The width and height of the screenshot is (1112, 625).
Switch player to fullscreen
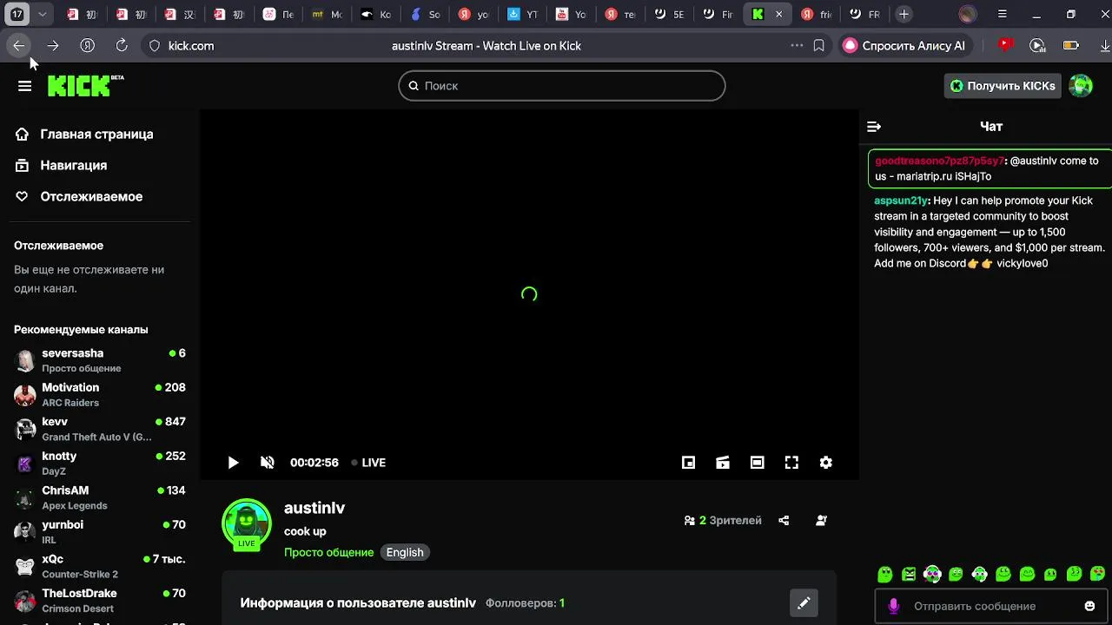[x=791, y=463]
